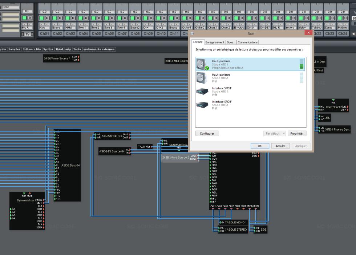Screen dimensions: 356x255
Task: Confirm the Son dialog with OK
Action: point(260,146)
